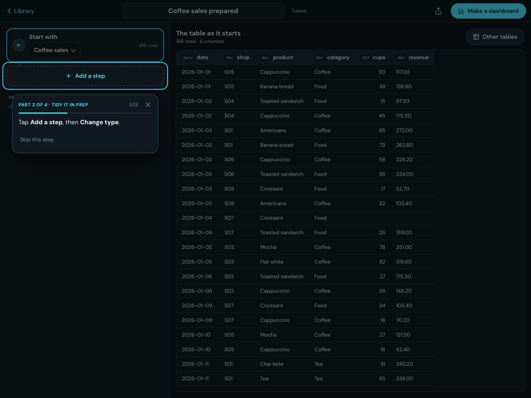Click the Abc type icon on revenue column
This screenshot has height=398, width=531.
pyautogui.click(x=401, y=58)
